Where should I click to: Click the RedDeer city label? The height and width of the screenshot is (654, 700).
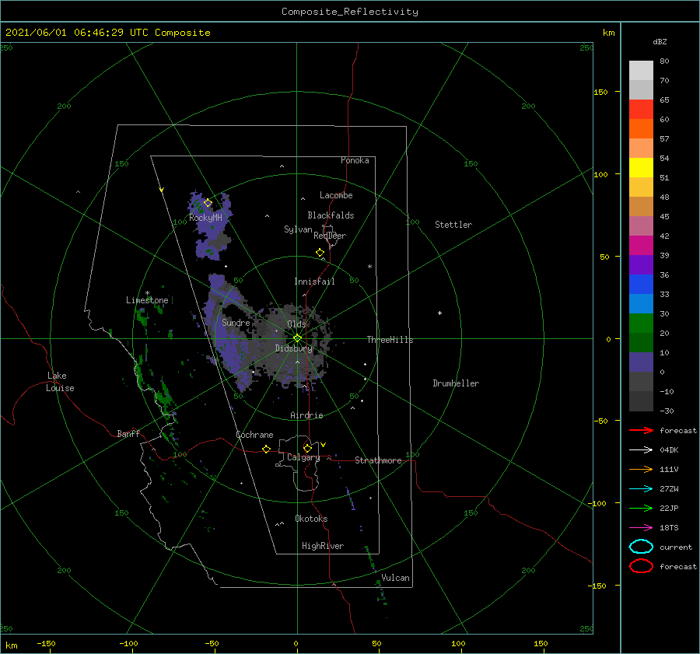(x=330, y=236)
